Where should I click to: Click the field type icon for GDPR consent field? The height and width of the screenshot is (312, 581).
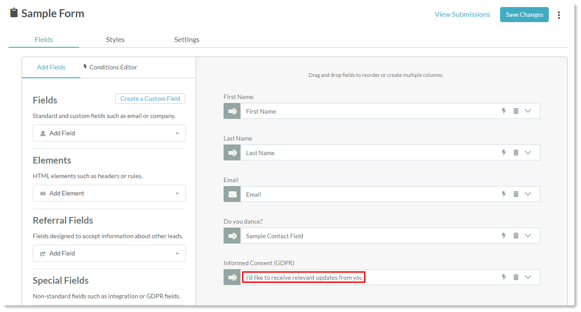(232, 278)
